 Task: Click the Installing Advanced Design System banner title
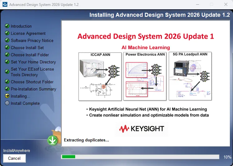(160, 15)
